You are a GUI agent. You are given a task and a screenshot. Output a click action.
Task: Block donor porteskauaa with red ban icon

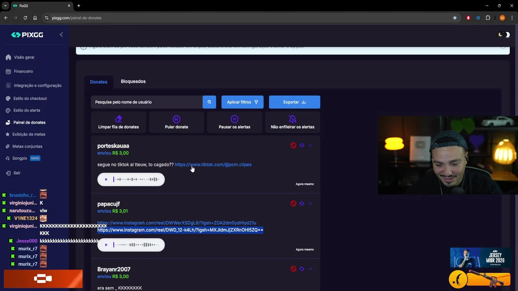click(x=293, y=145)
